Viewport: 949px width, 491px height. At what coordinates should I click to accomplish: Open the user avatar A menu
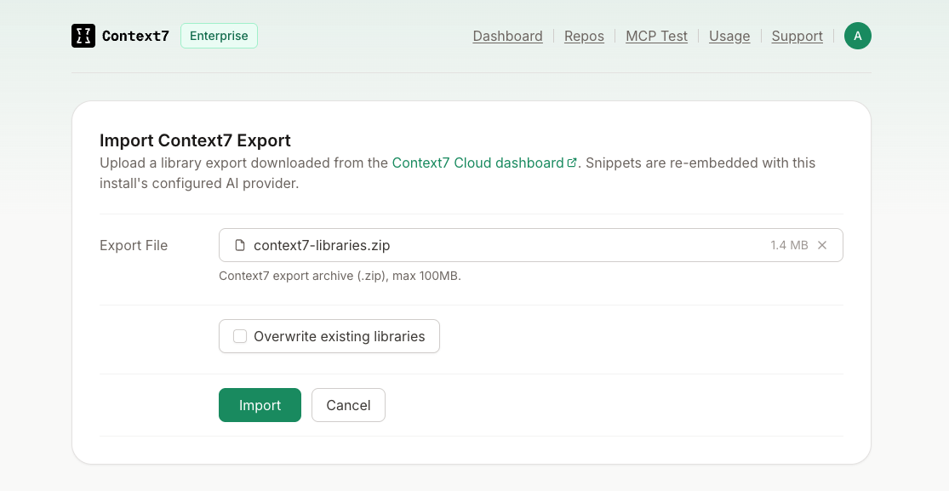tap(858, 36)
